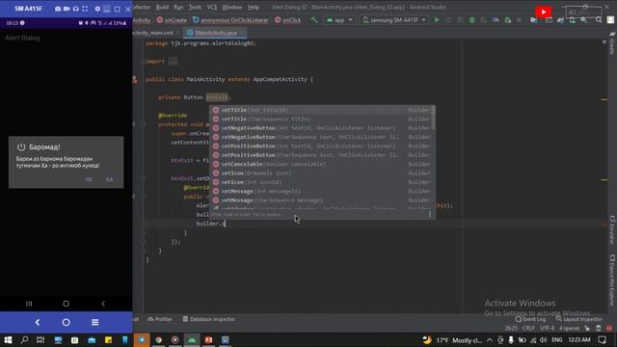
Task: Select setIcon(Drawable icon) completion
Action: (322, 173)
